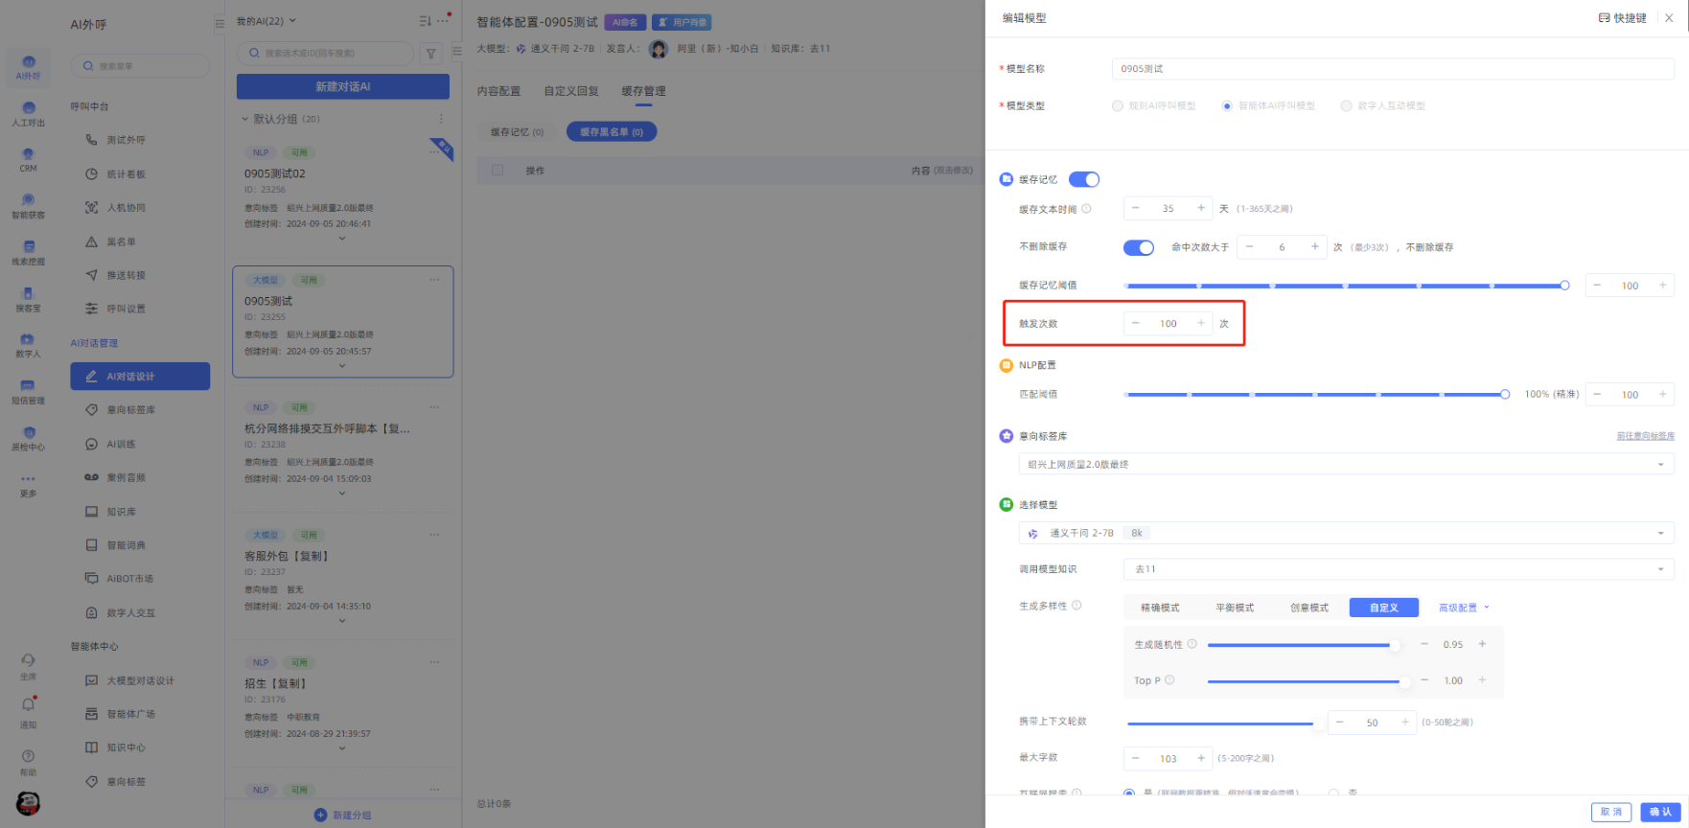This screenshot has height=828, width=1689.
Task: Open the CRM sidebar icon
Action: (x=28, y=155)
